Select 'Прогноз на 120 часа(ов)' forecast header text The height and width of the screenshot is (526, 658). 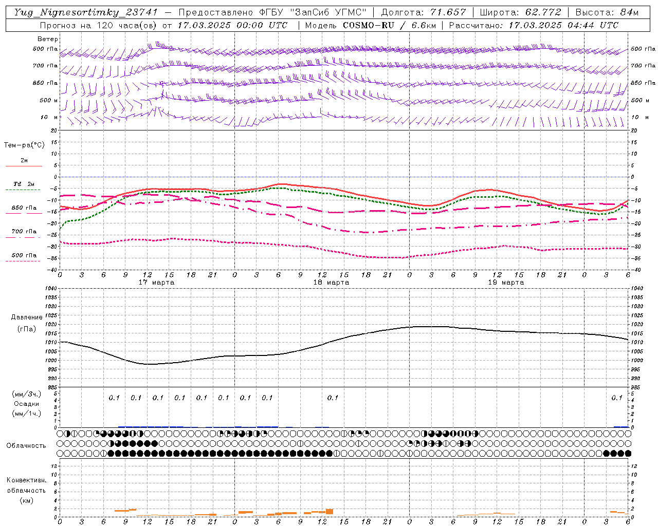99,25
